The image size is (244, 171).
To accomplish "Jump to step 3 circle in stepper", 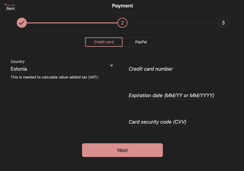I will 223,23.
